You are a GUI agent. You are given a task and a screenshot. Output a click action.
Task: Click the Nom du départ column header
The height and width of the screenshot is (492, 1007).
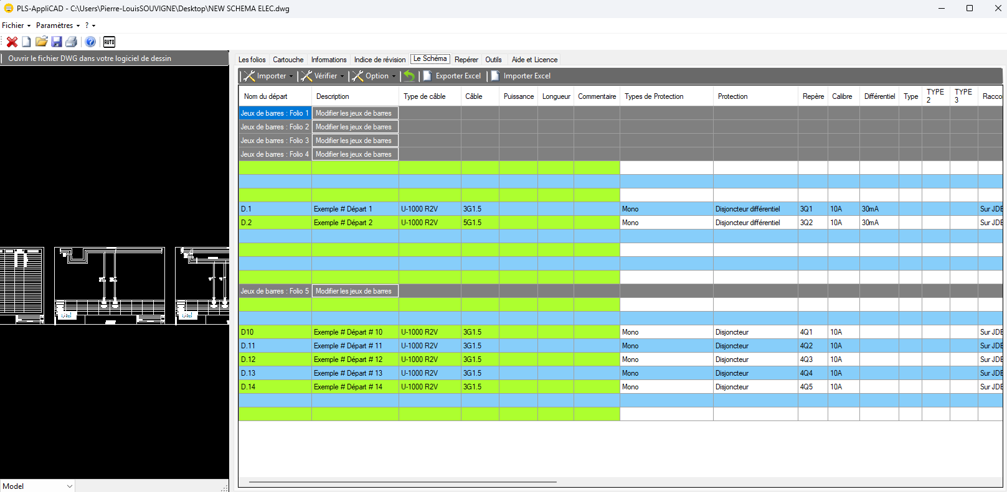(275, 96)
